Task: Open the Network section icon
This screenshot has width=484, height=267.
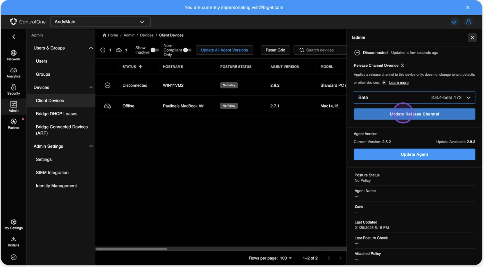Action: pos(13,53)
